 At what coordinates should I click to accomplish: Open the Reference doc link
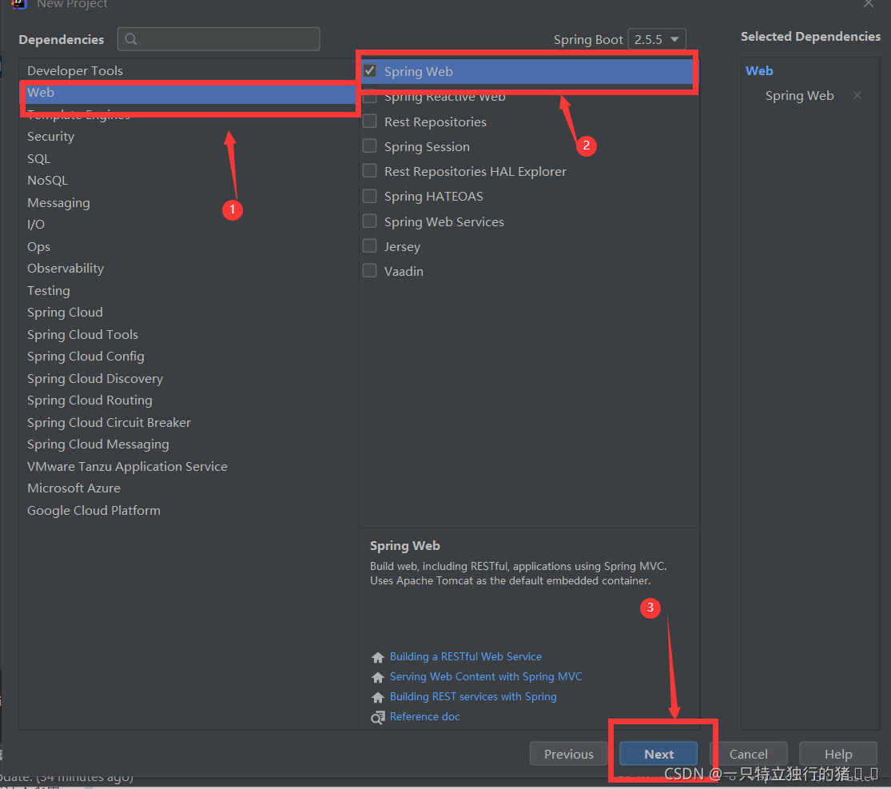coord(424,716)
